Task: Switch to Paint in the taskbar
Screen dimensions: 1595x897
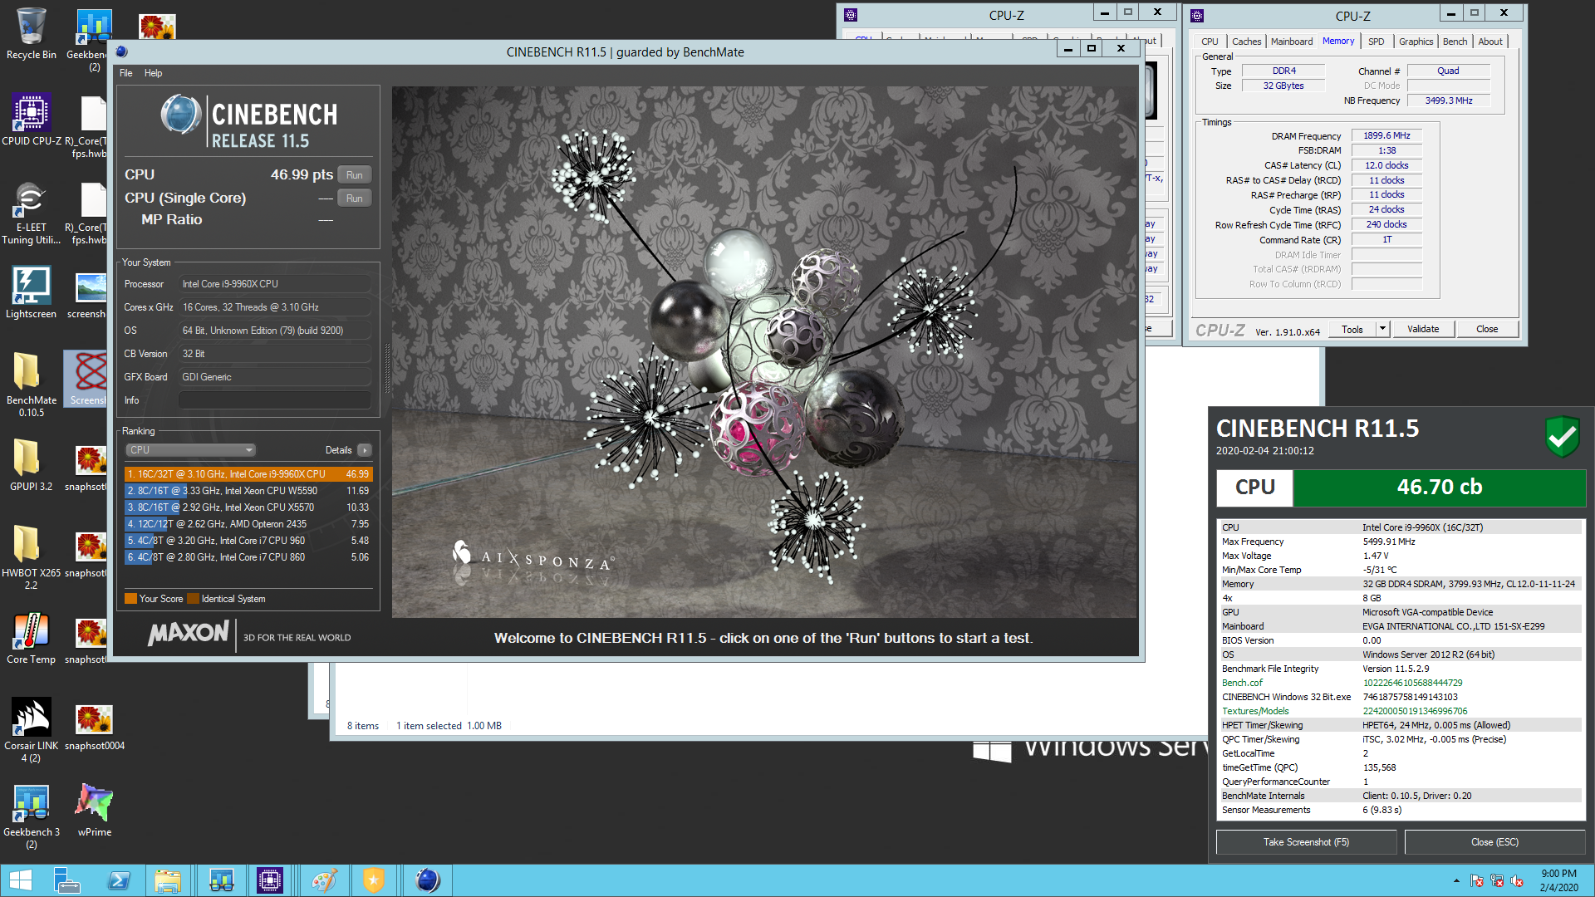Action: tap(324, 880)
